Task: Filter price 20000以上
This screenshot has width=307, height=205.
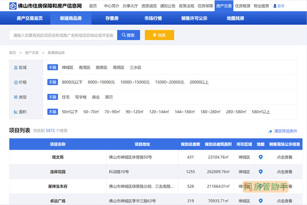Action: 199,82
